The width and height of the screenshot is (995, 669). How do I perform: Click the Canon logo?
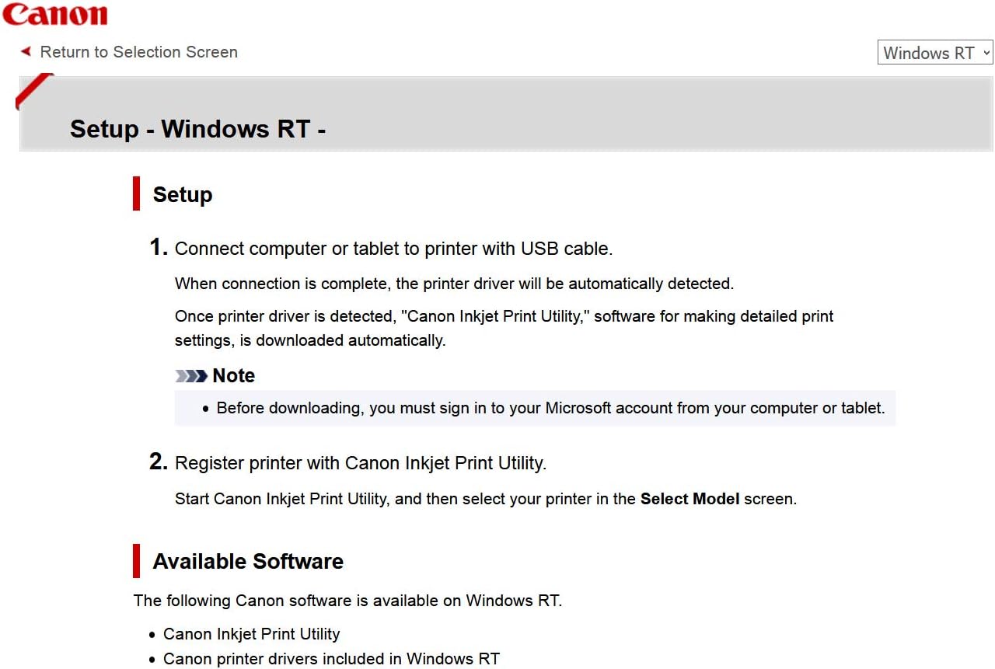tap(54, 16)
